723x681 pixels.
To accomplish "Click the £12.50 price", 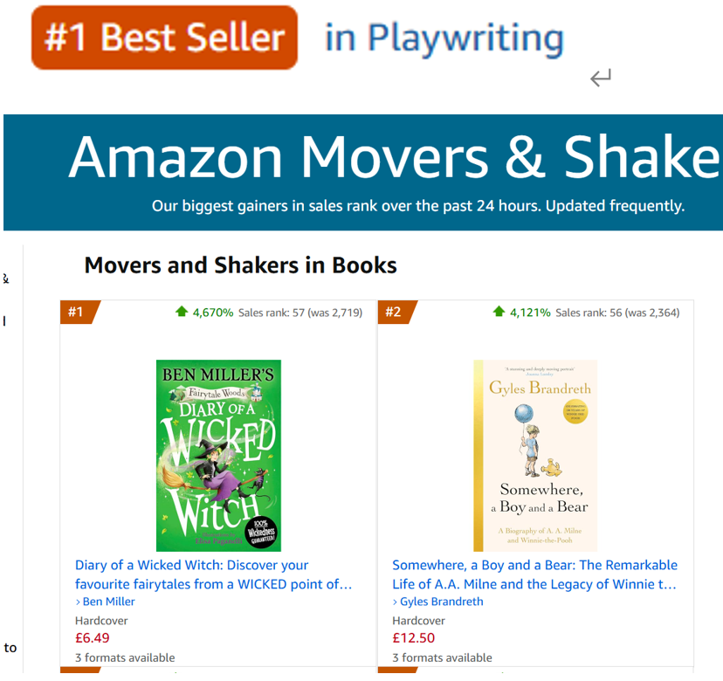I will tap(413, 638).
